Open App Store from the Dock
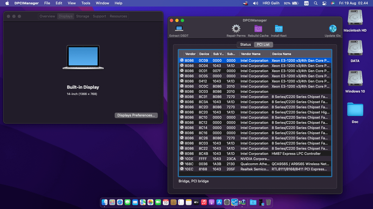 pyautogui.click(x=219, y=202)
